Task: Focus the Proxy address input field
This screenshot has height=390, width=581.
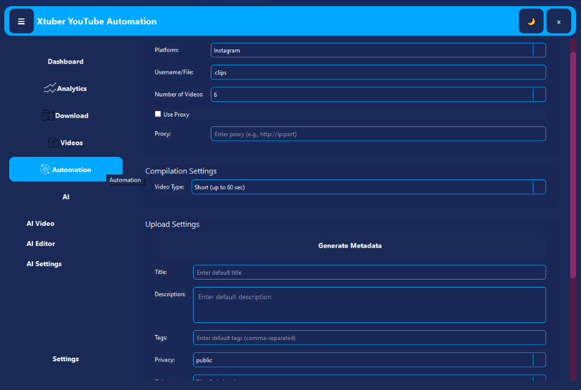Action: [x=378, y=134]
